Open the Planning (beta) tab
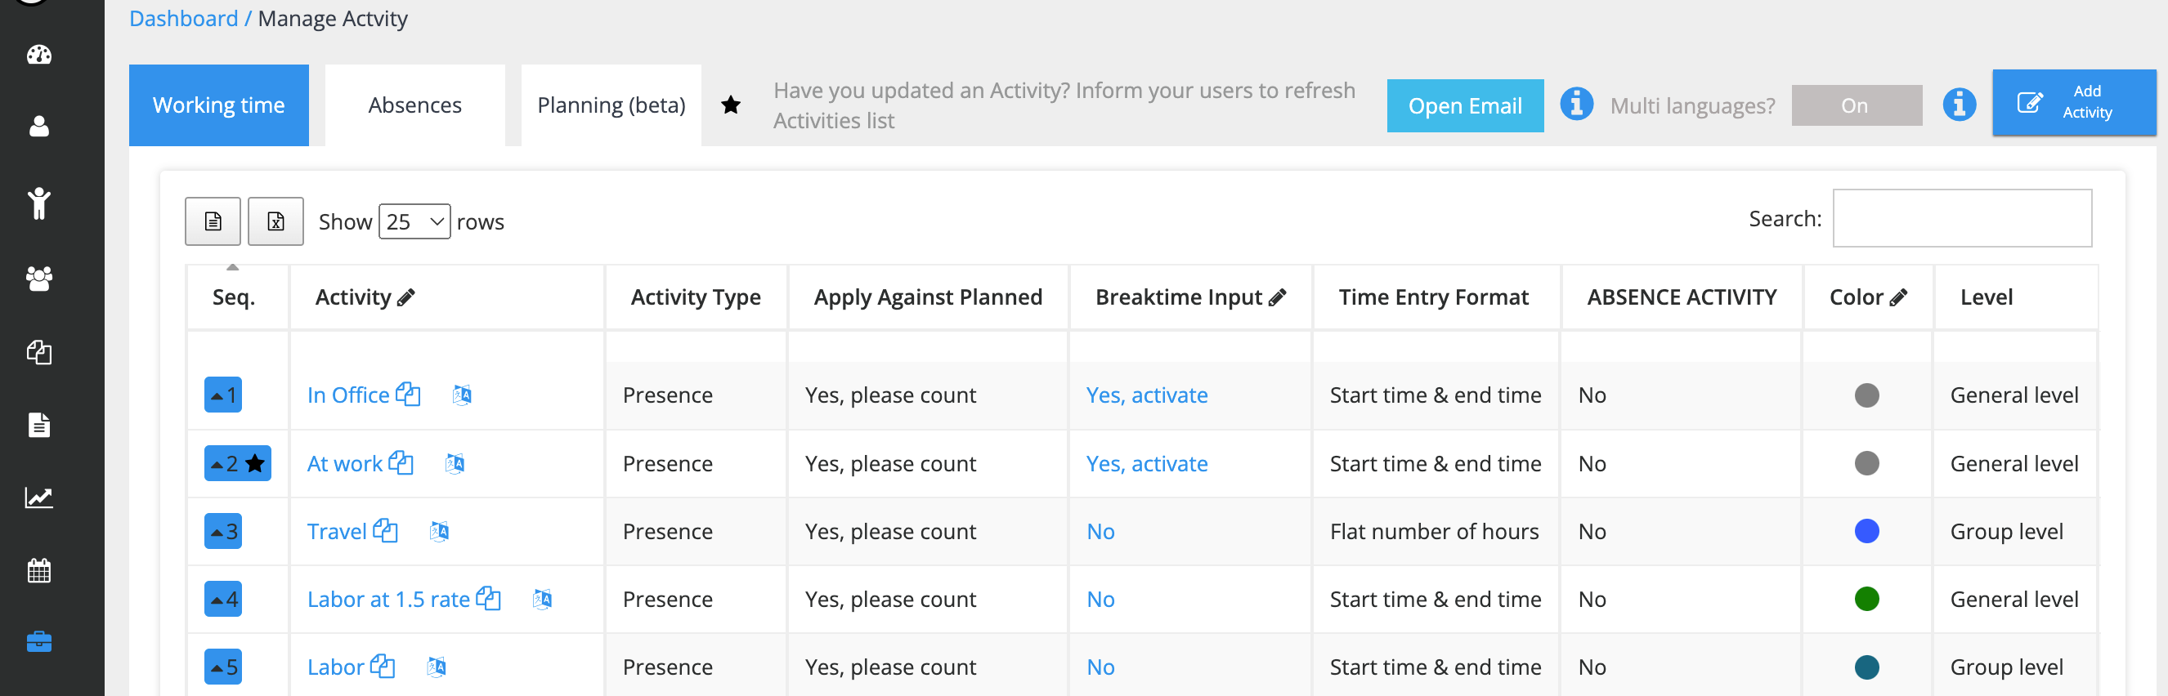 click(611, 105)
